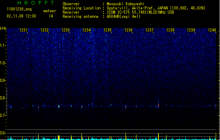The image size is (220, 140).
Task: Click the 1231 time axis label
Action: pos(23,30)
